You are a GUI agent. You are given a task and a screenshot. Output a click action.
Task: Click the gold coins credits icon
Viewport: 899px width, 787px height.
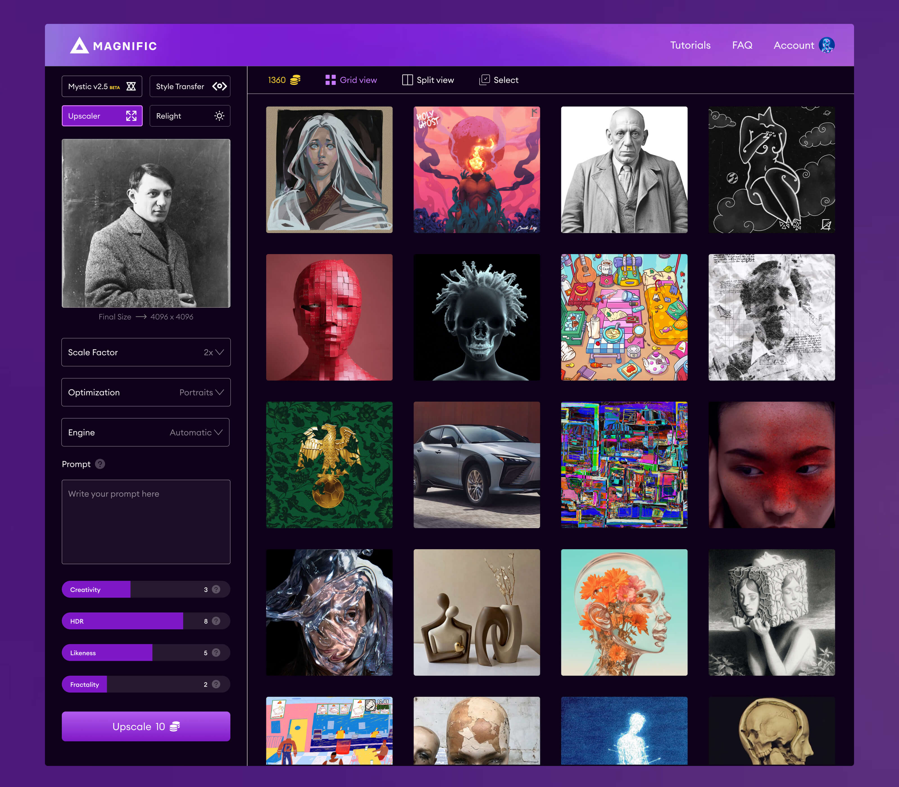pyautogui.click(x=295, y=80)
